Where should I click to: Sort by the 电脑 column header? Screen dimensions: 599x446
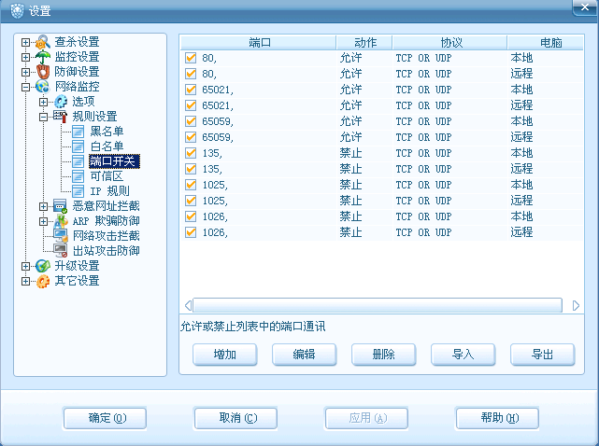546,43
